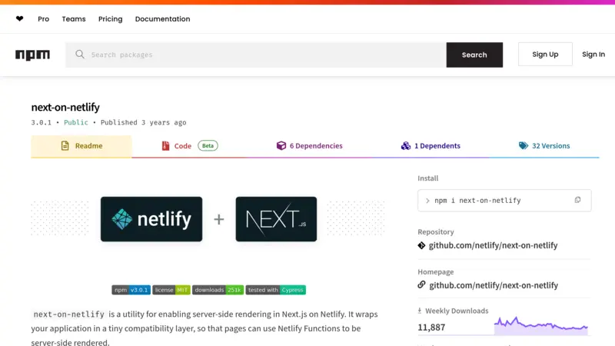The height and width of the screenshot is (346, 615).
Task: Click the npm logo
Action: click(32, 55)
